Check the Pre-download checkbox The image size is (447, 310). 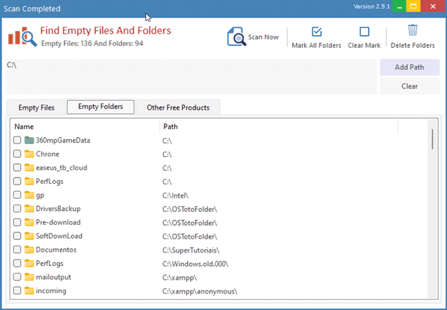(x=17, y=222)
